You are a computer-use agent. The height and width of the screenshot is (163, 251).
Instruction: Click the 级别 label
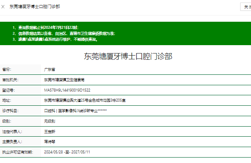(x=7, y=121)
